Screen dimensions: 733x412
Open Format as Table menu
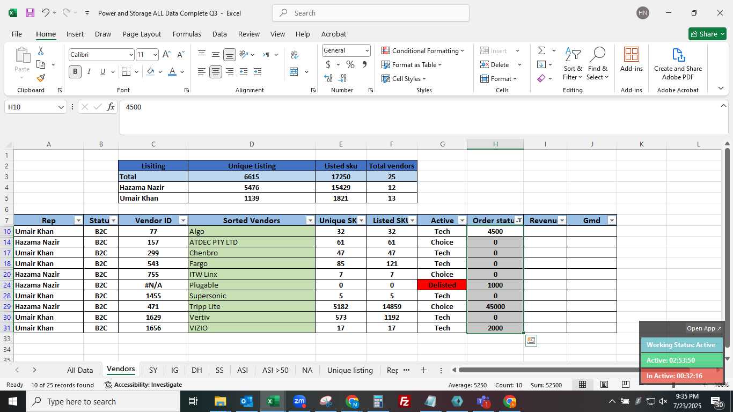[412, 64]
